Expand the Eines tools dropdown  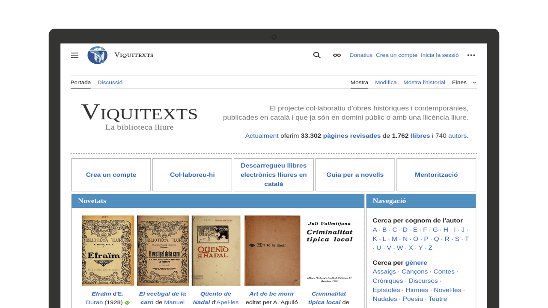465,82
